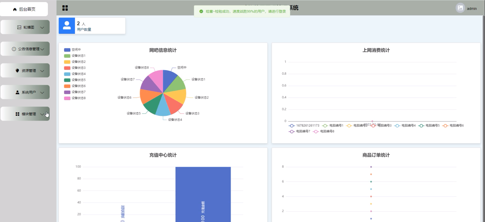Open the 后台首页 menu item
Image resolution: width=485 pixels, height=222 pixels.
point(24,9)
